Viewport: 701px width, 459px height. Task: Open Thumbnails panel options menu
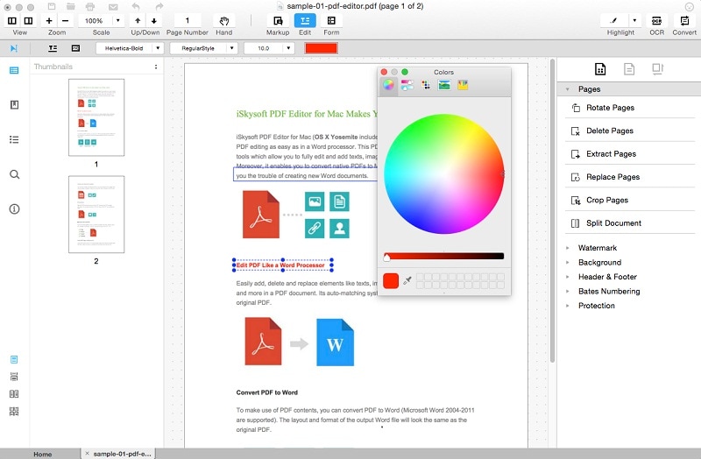(156, 67)
